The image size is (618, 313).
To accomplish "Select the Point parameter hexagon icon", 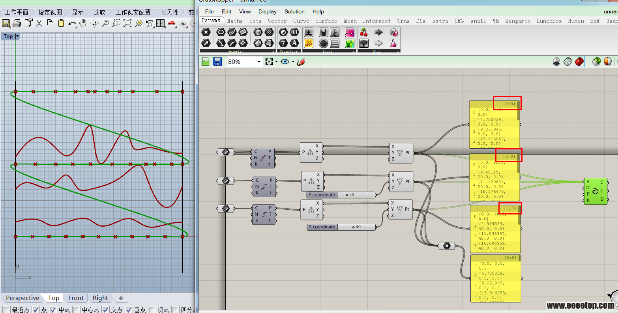I will pyautogui.click(x=206, y=32).
